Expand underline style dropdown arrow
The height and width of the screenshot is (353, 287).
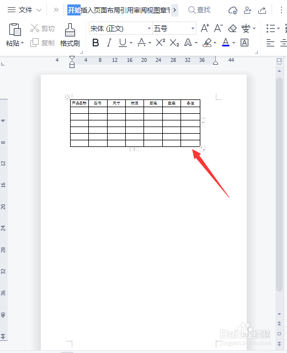[131, 43]
